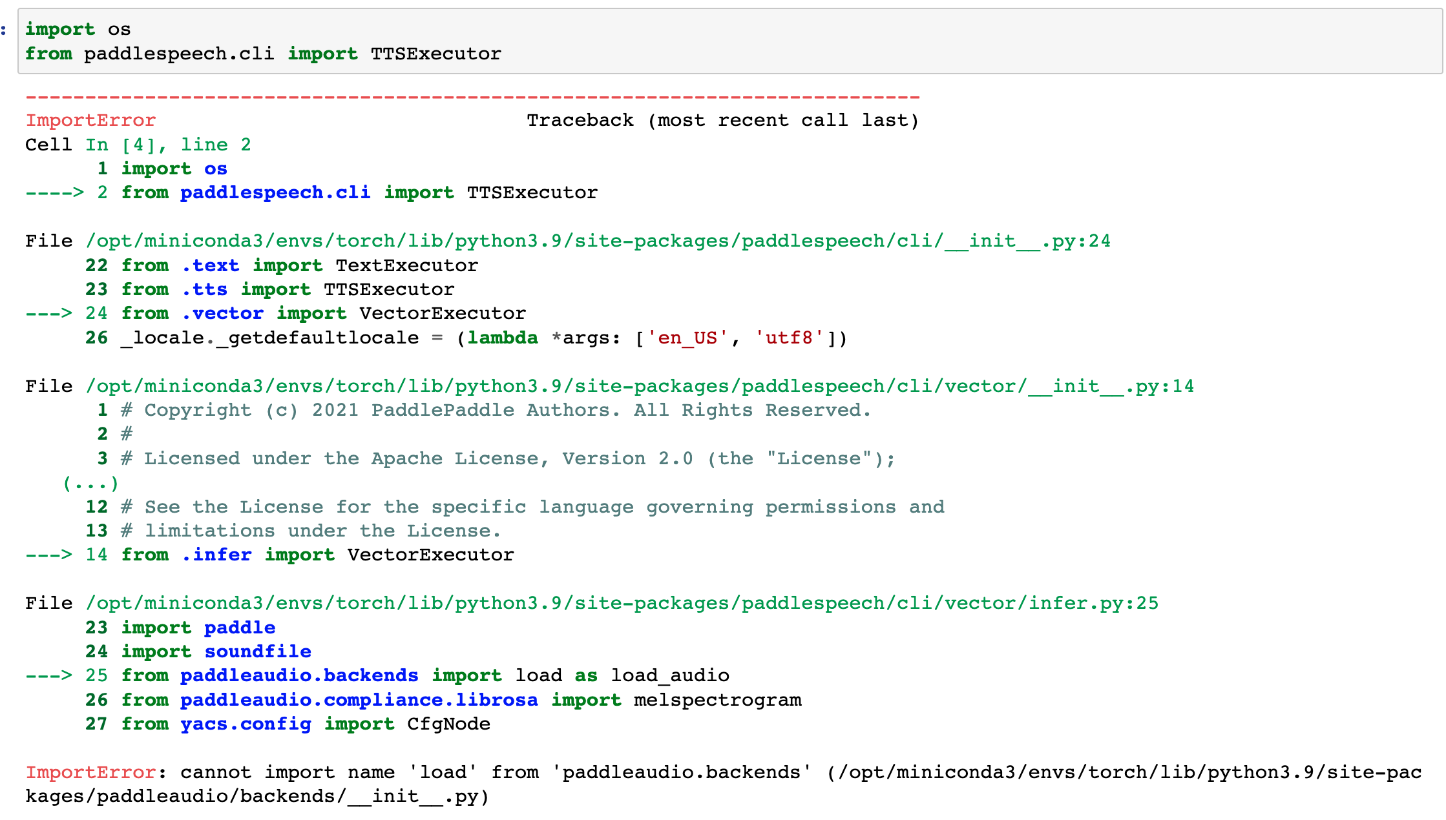This screenshot has height=820, width=1446.
Task: Click the cell execution prompt marker
Action: [x=5, y=28]
